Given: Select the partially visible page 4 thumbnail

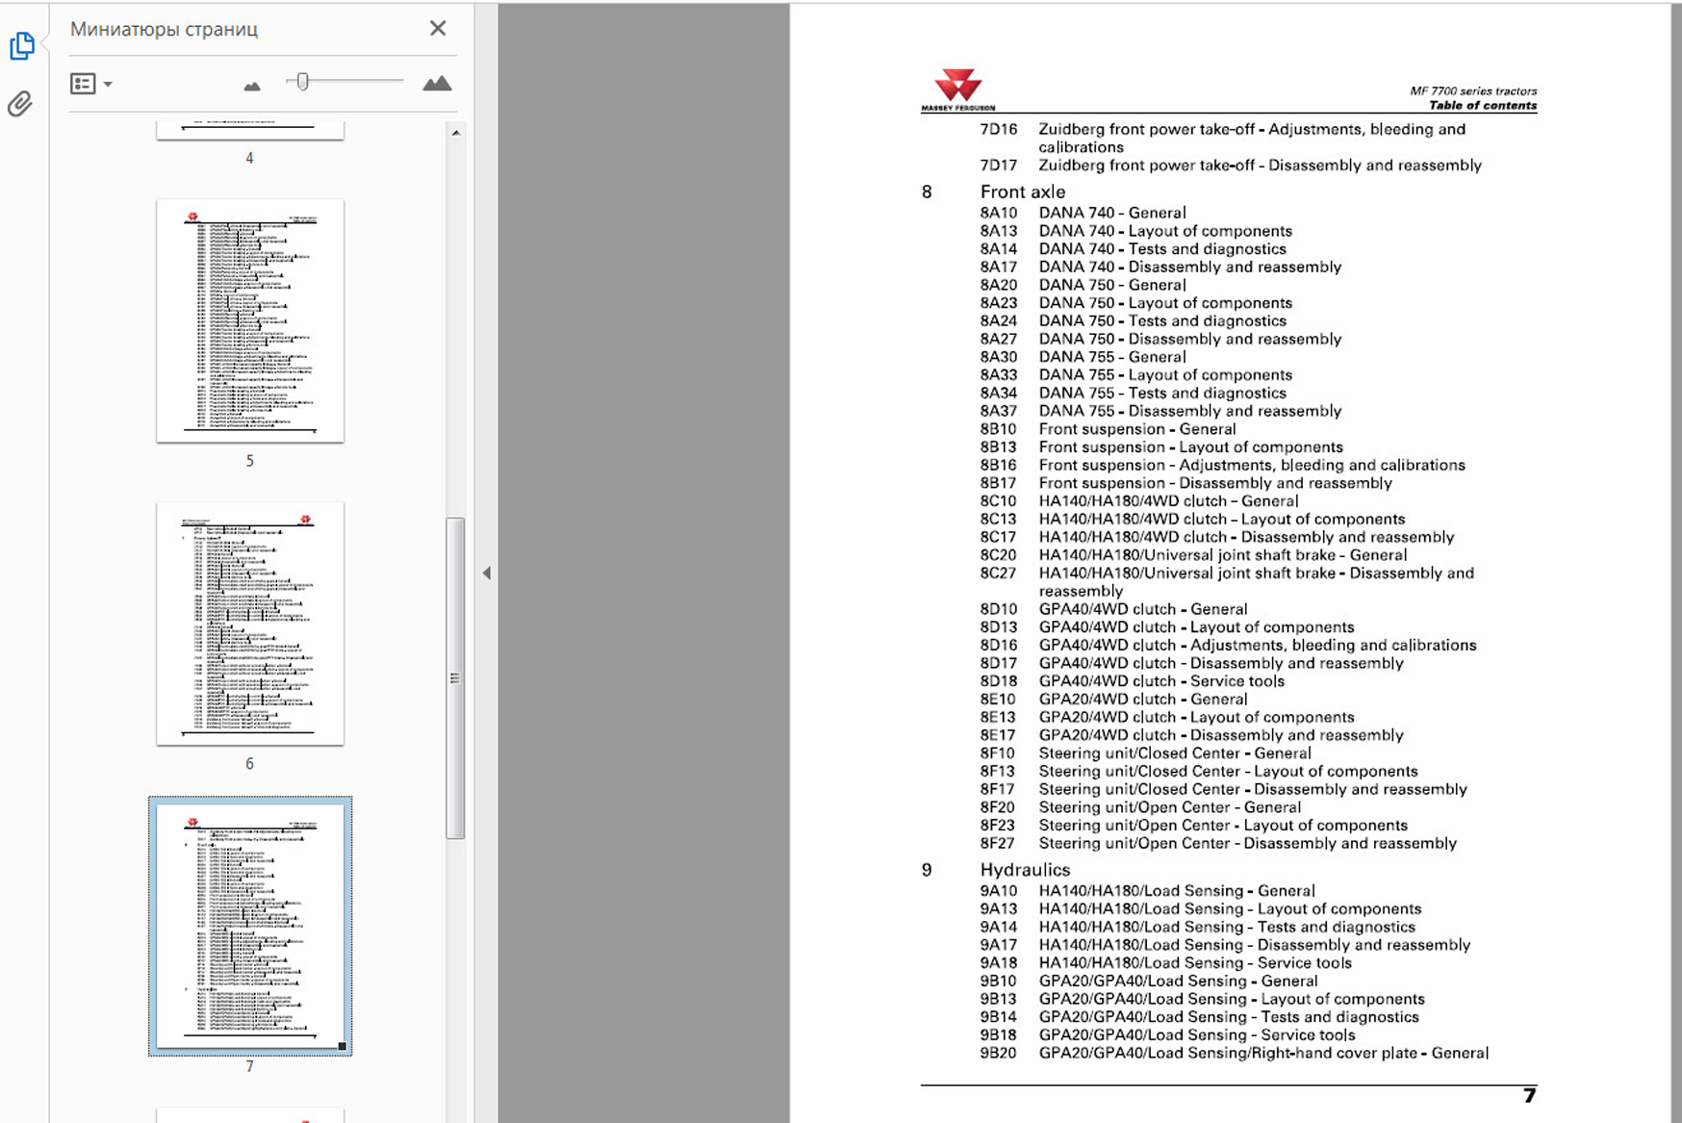Looking at the screenshot, I should (250, 130).
